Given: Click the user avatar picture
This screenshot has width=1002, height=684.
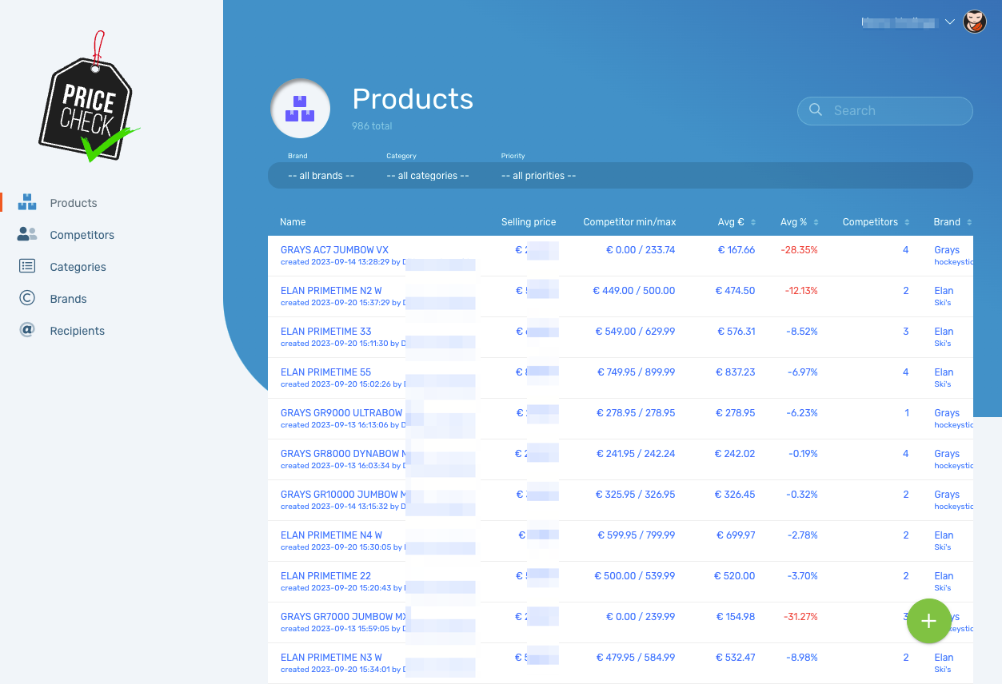Looking at the screenshot, I should click(974, 22).
